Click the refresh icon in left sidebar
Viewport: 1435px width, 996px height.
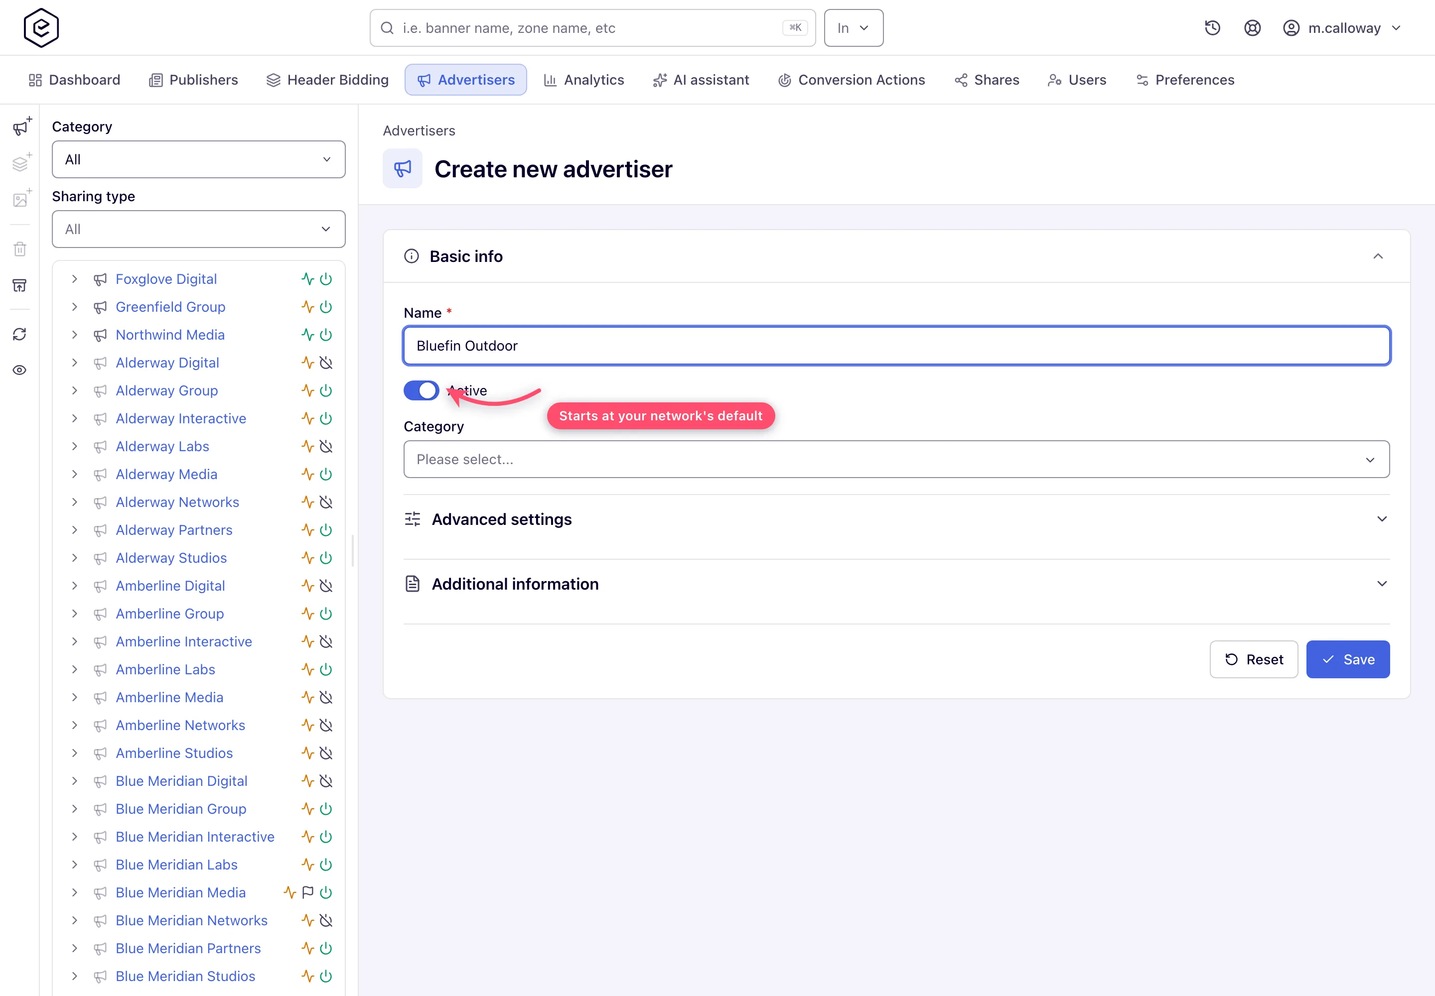[20, 335]
